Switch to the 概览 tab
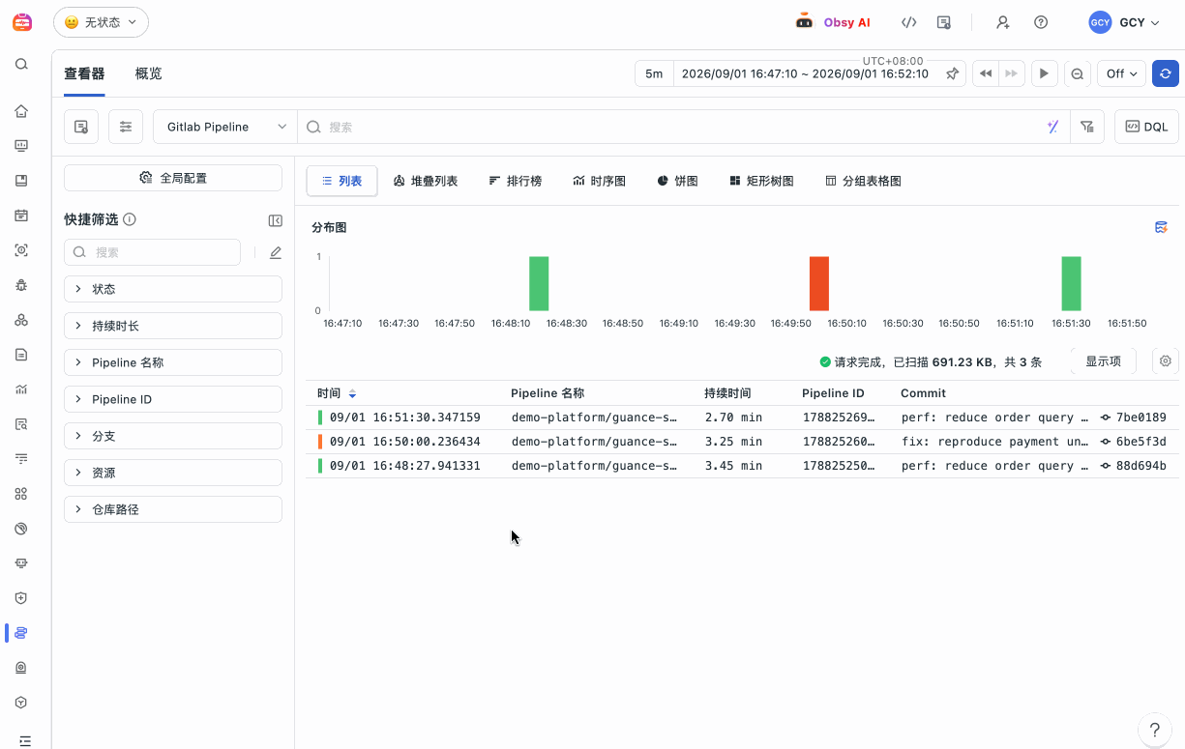The height and width of the screenshot is (749, 1185). [148, 73]
